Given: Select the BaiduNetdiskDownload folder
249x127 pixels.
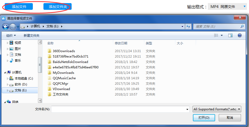Looking at the screenshot, I should 70,62.
